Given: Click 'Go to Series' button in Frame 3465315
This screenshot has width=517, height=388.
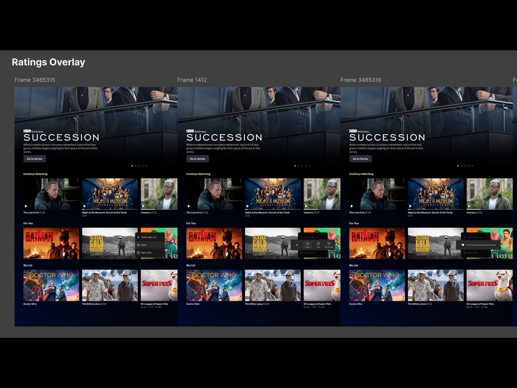Looking at the screenshot, I should click(34, 159).
